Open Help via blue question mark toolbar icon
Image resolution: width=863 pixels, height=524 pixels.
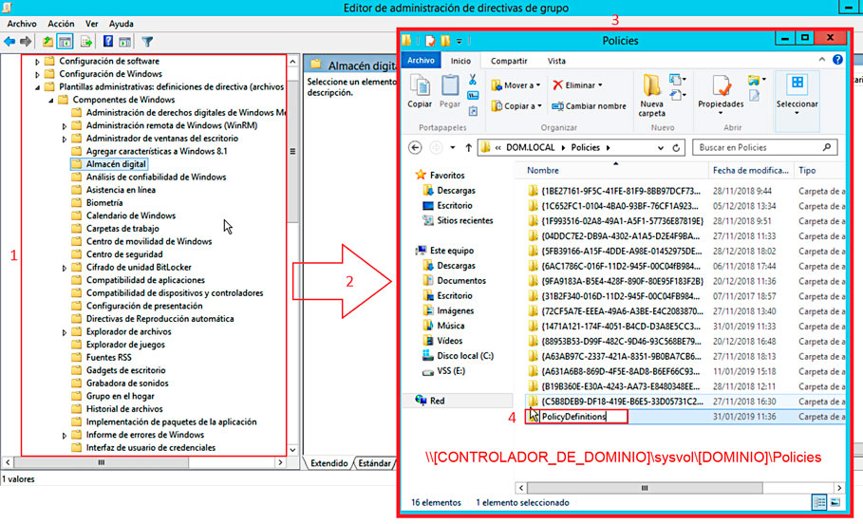click(x=108, y=41)
